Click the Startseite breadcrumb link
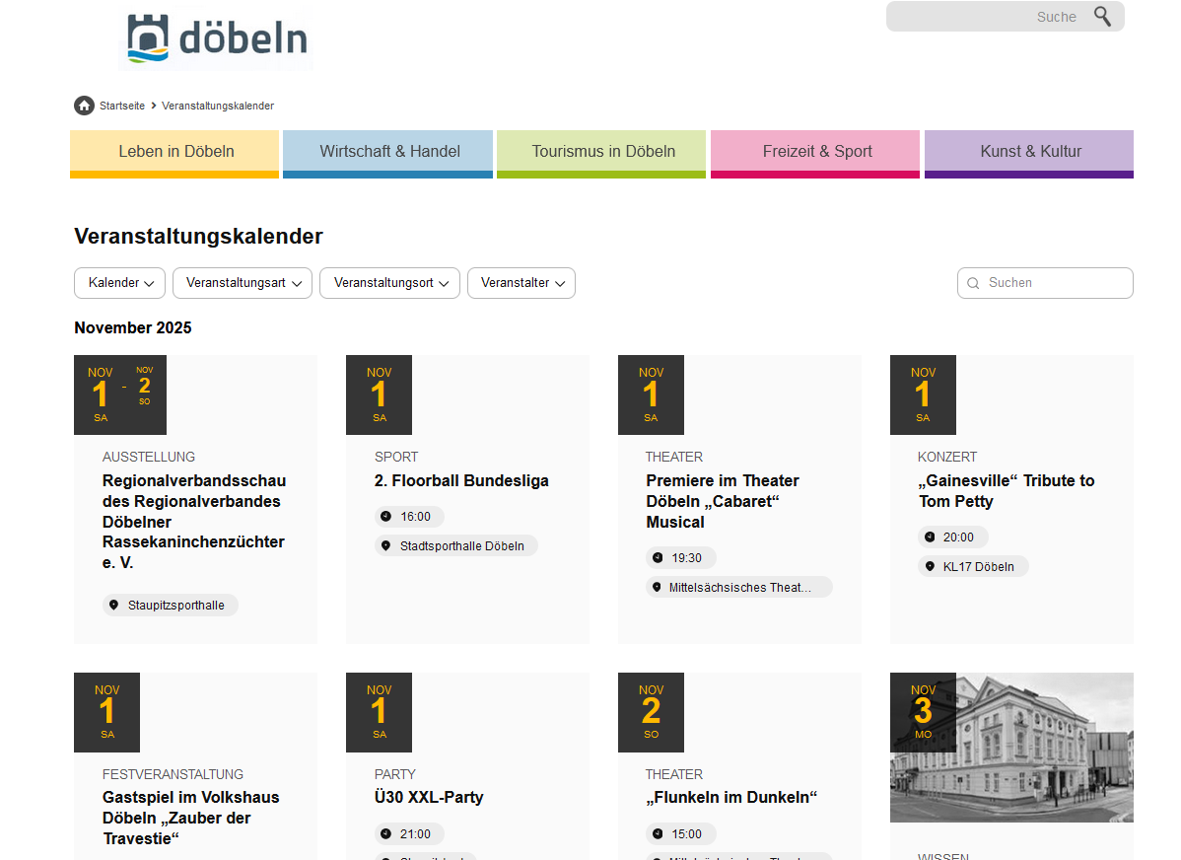This screenshot has height=860, width=1181. 122,106
